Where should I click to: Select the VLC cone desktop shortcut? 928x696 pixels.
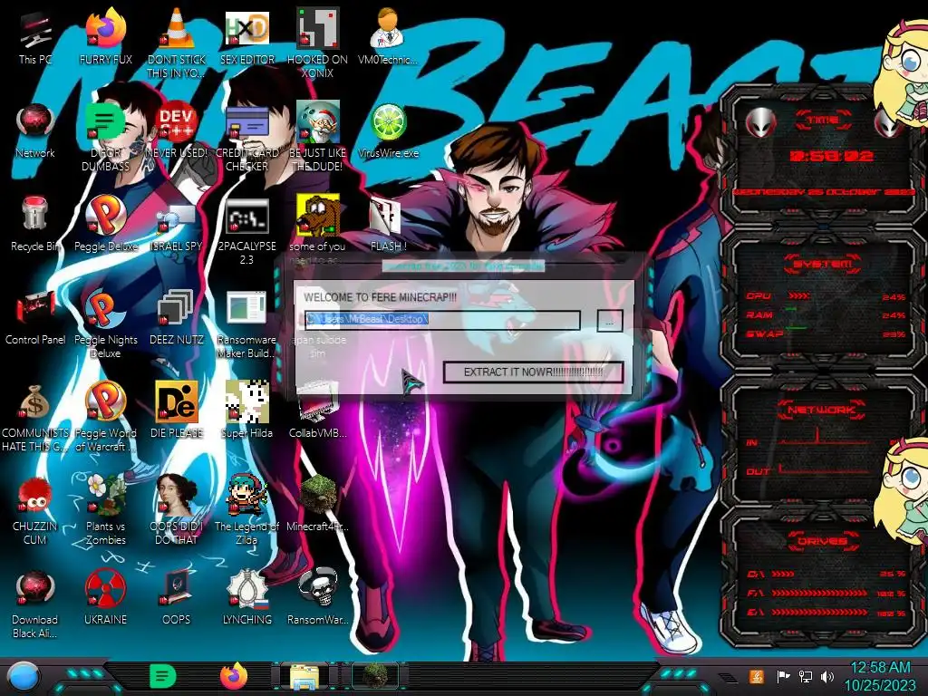[x=177, y=28]
